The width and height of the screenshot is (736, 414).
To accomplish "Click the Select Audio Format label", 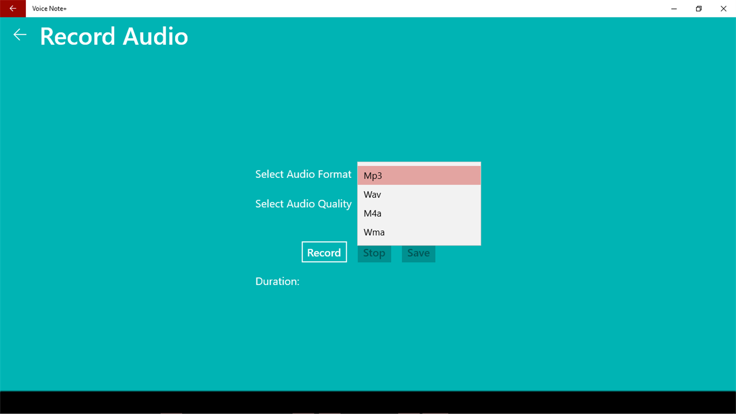I will tap(303, 174).
